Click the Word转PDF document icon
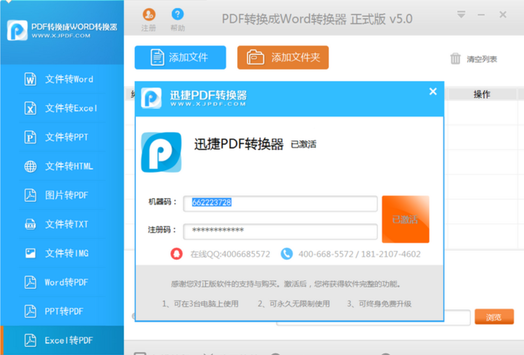Image resolution: width=524 pixels, height=355 pixels. [30, 282]
